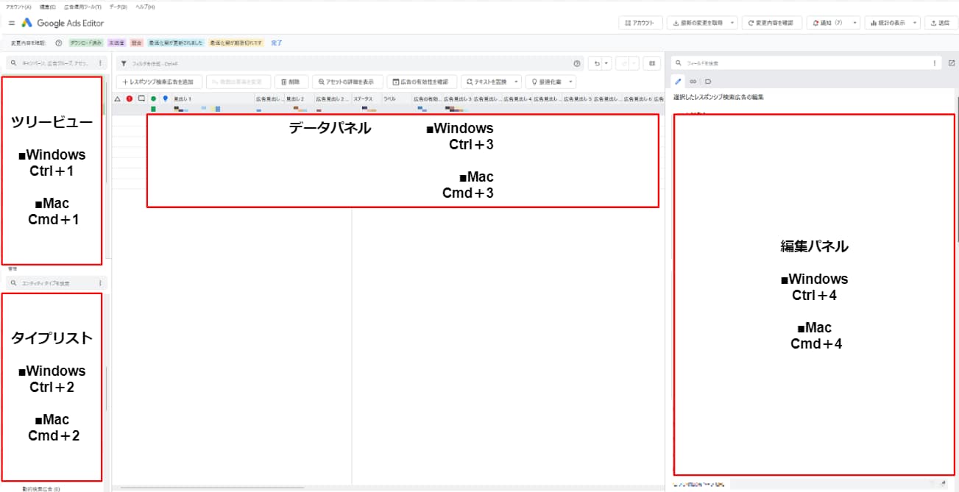This screenshot has width=959, height=492.
Task: Click the filter funnel icon
Action: tap(124, 64)
